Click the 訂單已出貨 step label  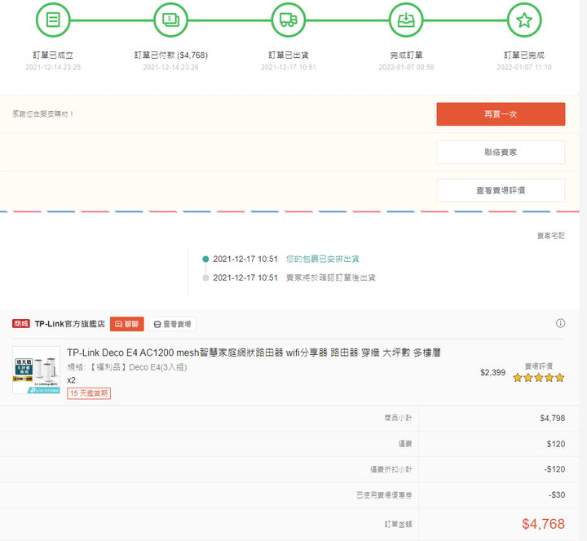pyautogui.click(x=289, y=55)
